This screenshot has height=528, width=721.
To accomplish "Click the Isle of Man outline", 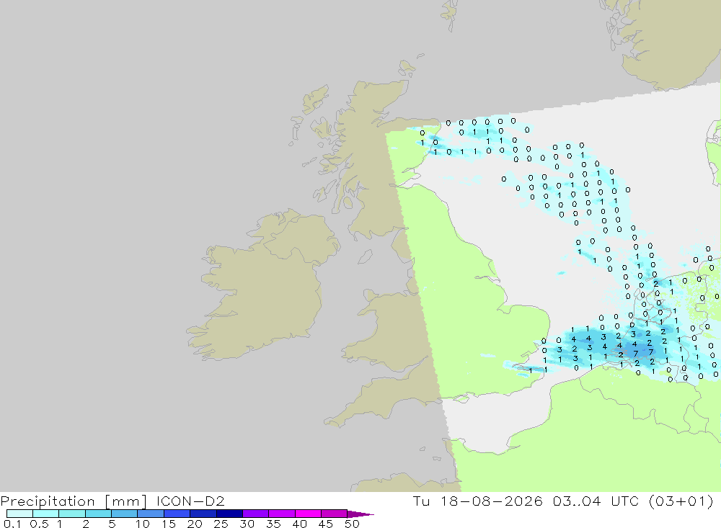I will (365, 257).
